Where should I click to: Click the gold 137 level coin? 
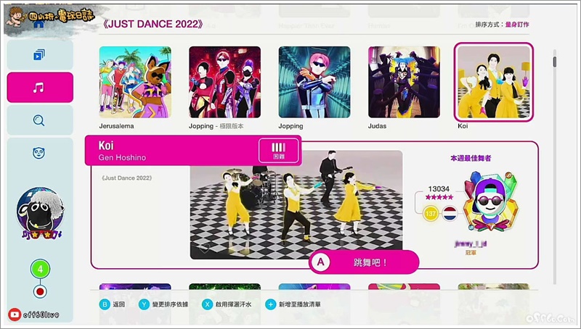[x=431, y=214]
